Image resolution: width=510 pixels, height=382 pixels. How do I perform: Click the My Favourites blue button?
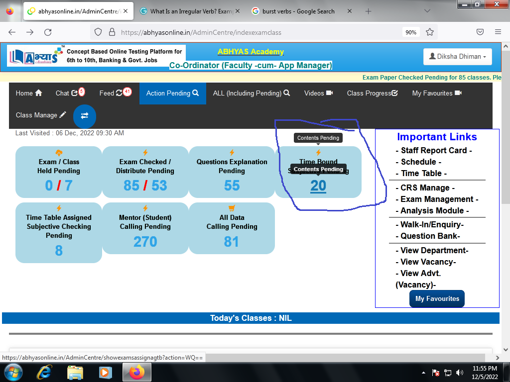(437, 298)
